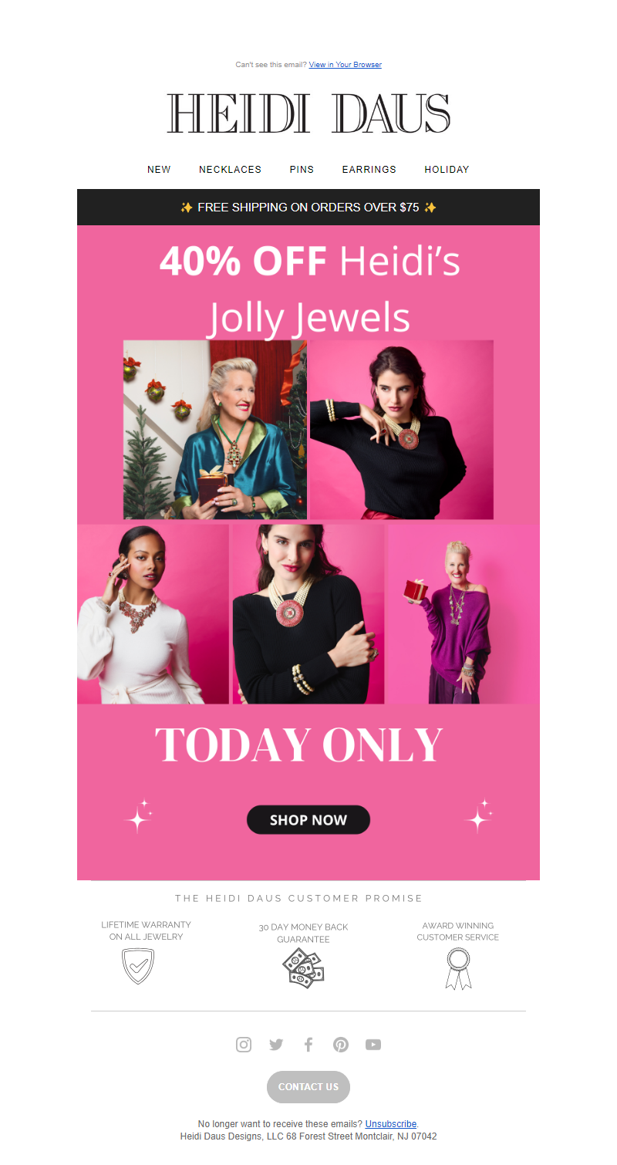Click the award ribbon customer service icon
Viewport: 617px width, 1165px height.
point(458,969)
